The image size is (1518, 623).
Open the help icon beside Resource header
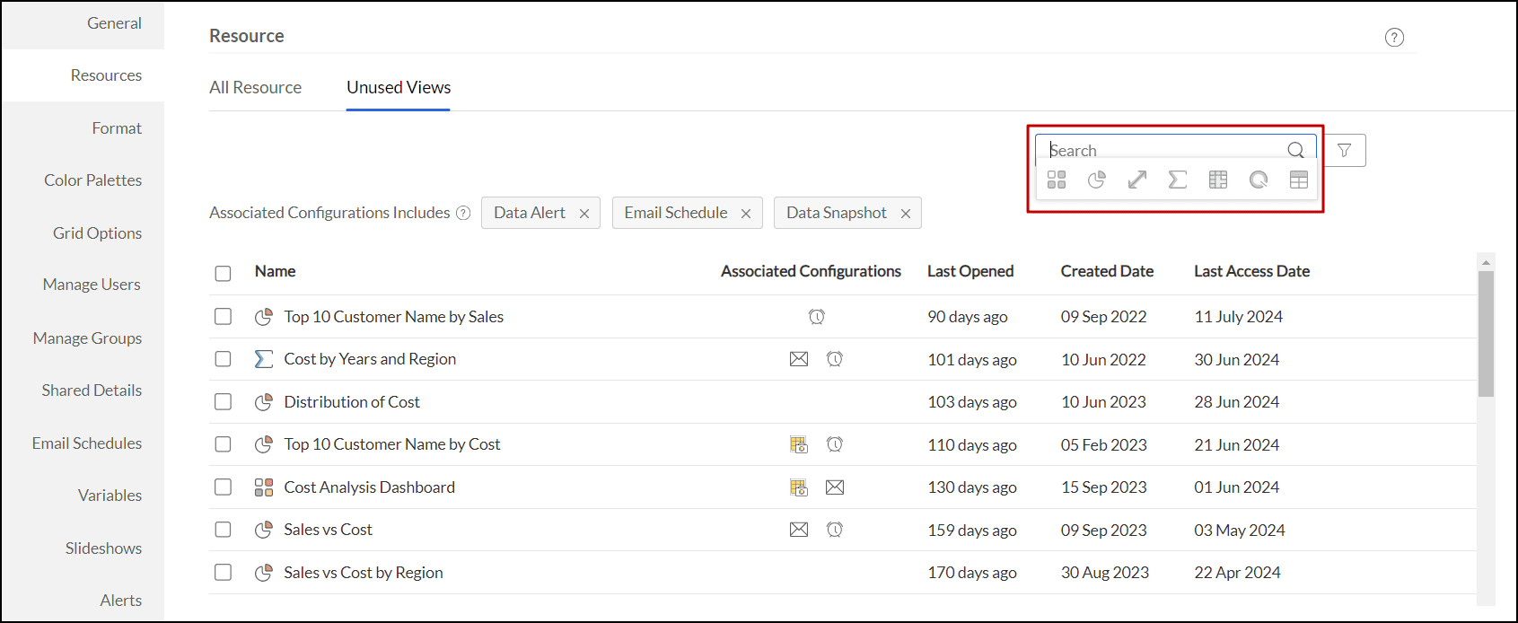click(1394, 38)
